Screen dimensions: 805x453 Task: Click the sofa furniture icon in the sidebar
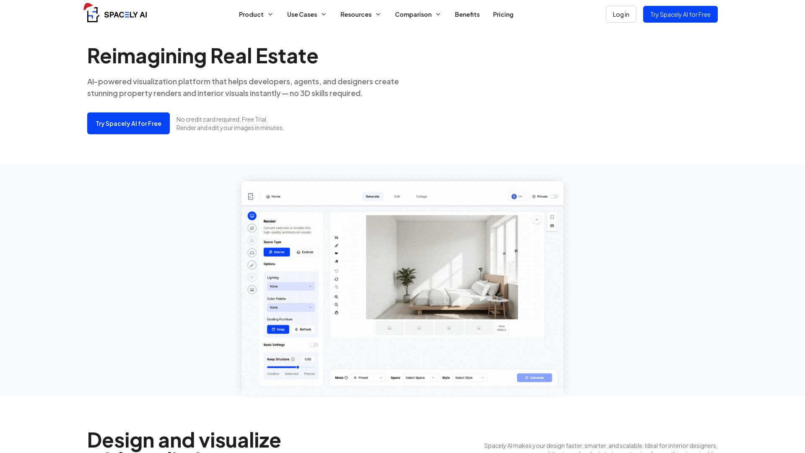click(x=252, y=253)
